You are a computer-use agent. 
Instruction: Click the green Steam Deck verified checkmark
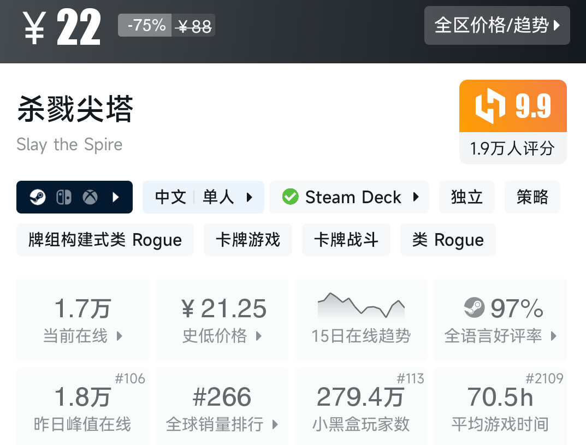pyautogui.click(x=290, y=197)
